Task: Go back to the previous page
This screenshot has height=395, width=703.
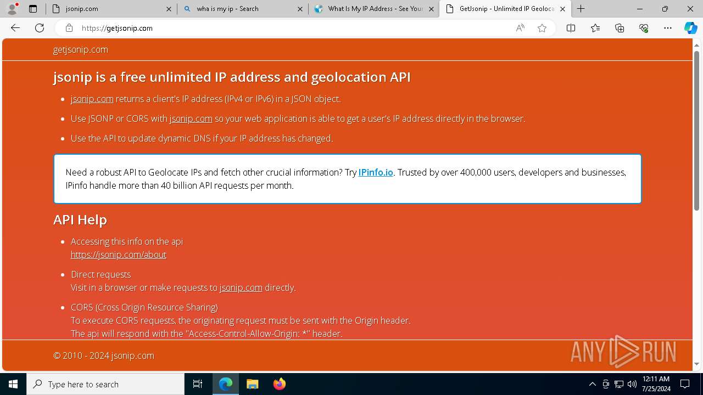Action: click(15, 28)
